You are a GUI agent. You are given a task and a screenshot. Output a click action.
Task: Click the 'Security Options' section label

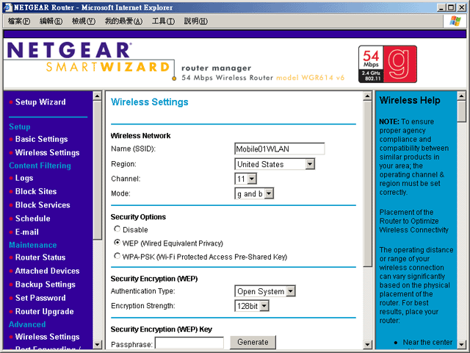138,217
